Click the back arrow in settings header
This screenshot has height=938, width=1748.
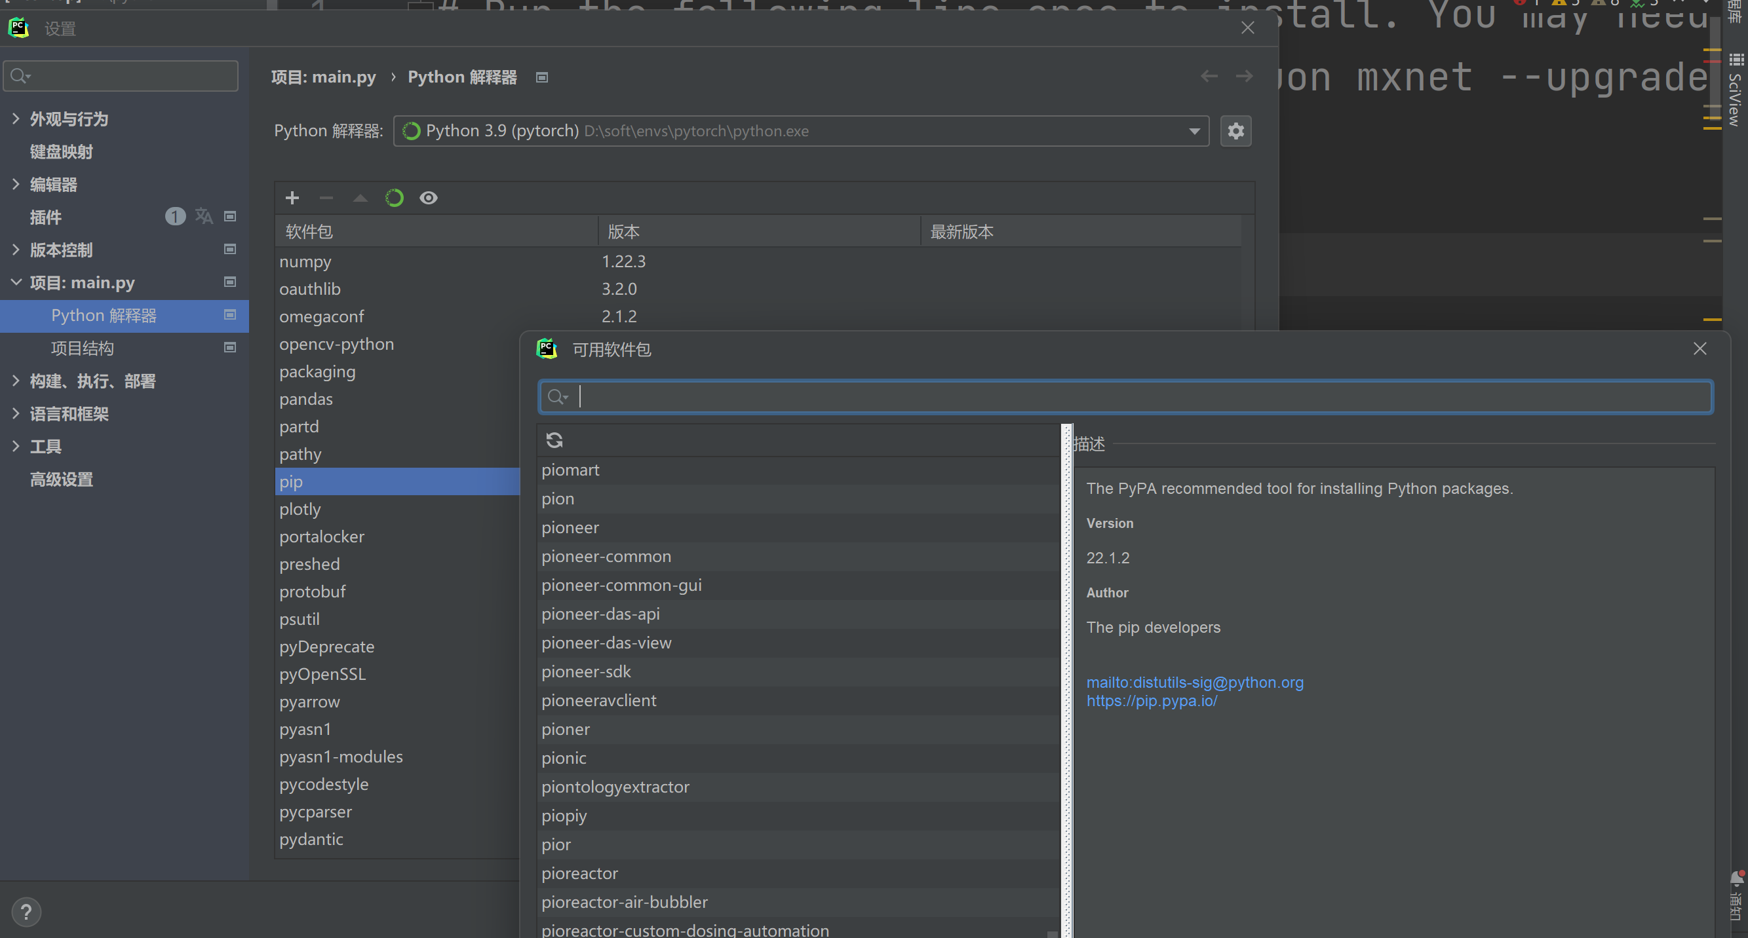pyautogui.click(x=1209, y=76)
